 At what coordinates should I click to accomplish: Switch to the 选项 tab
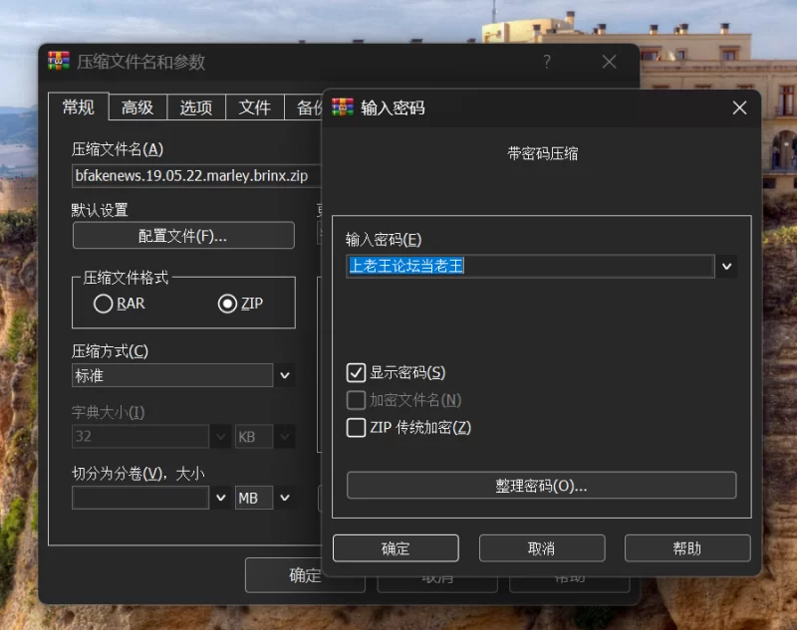coord(196,107)
